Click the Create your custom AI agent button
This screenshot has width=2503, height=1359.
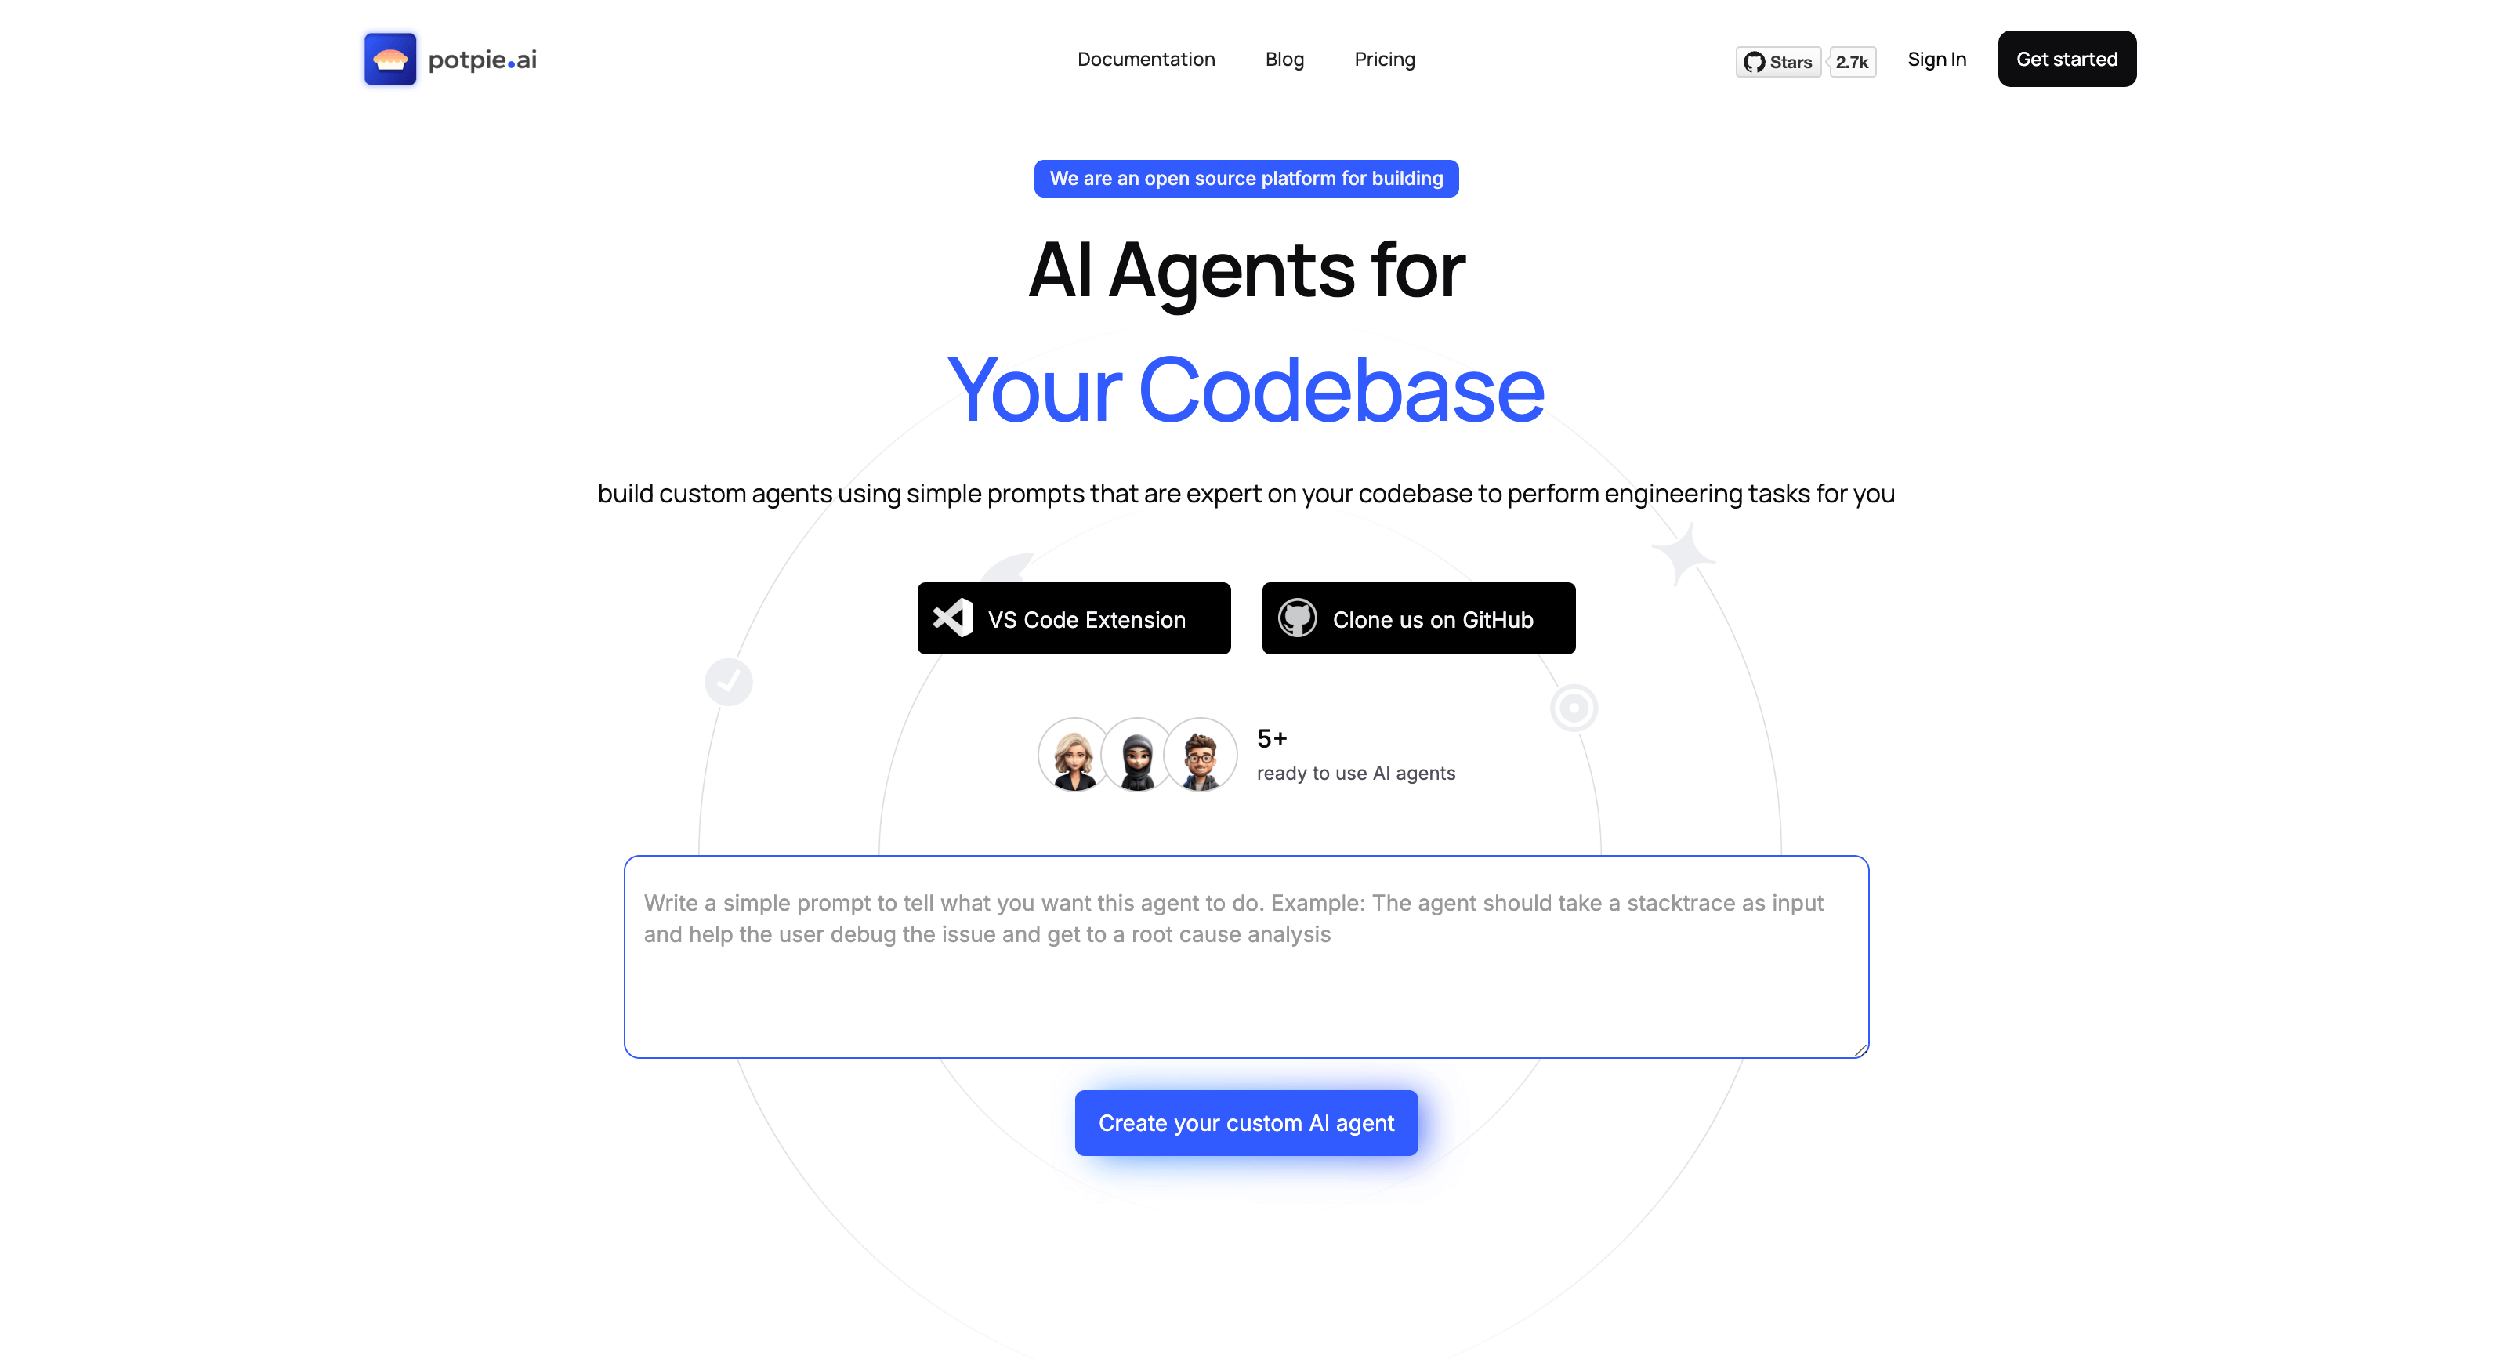(1247, 1122)
